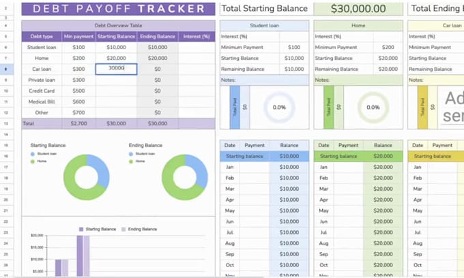Click $100 Minimum Payment in Student loan card
Viewport: 464px width, 278px height.
click(294, 47)
